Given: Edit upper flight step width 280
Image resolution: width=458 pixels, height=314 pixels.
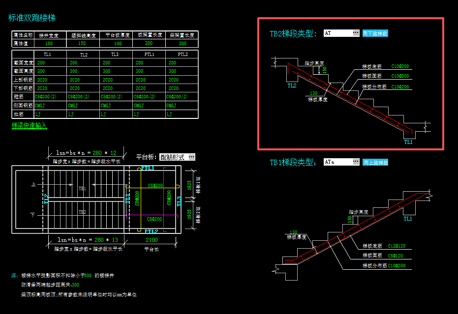Looking at the screenshot, I should (x=97, y=153).
